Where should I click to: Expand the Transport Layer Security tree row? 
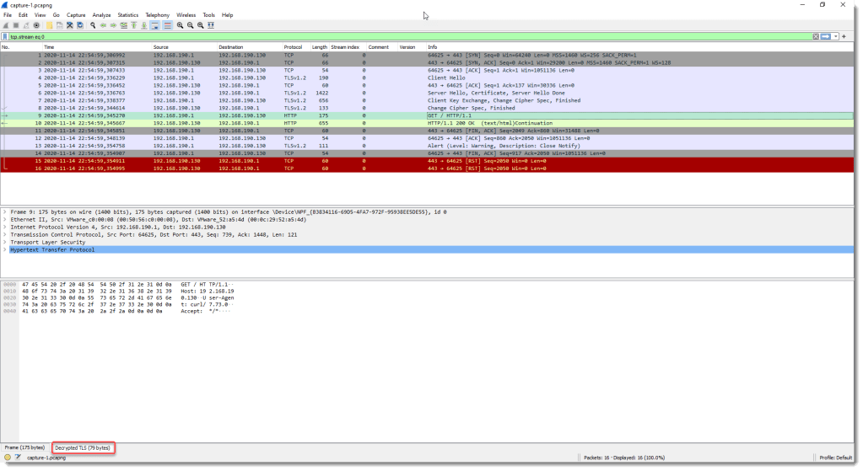(x=5, y=242)
